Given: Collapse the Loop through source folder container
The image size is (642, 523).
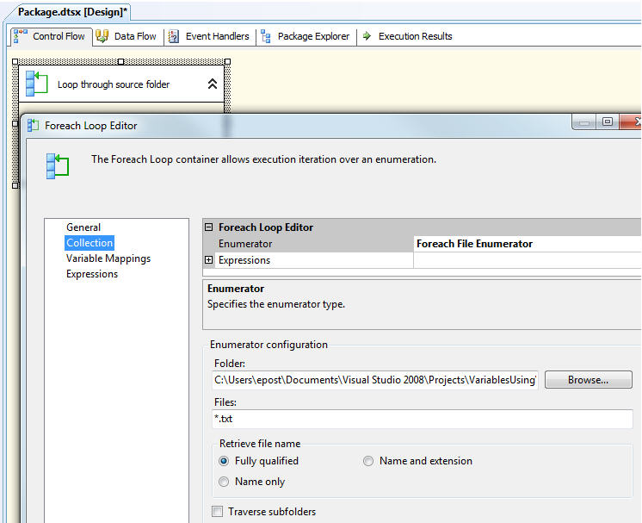Looking at the screenshot, I should point(213,84).
